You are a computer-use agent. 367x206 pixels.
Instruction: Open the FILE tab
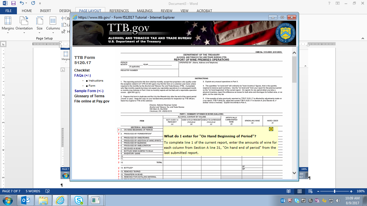point(8,11)
